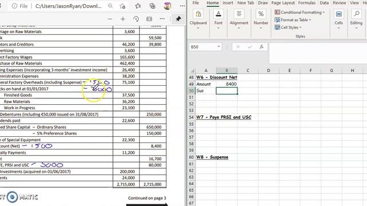
Task: Select column C header
Action: [x=248, y=70]
